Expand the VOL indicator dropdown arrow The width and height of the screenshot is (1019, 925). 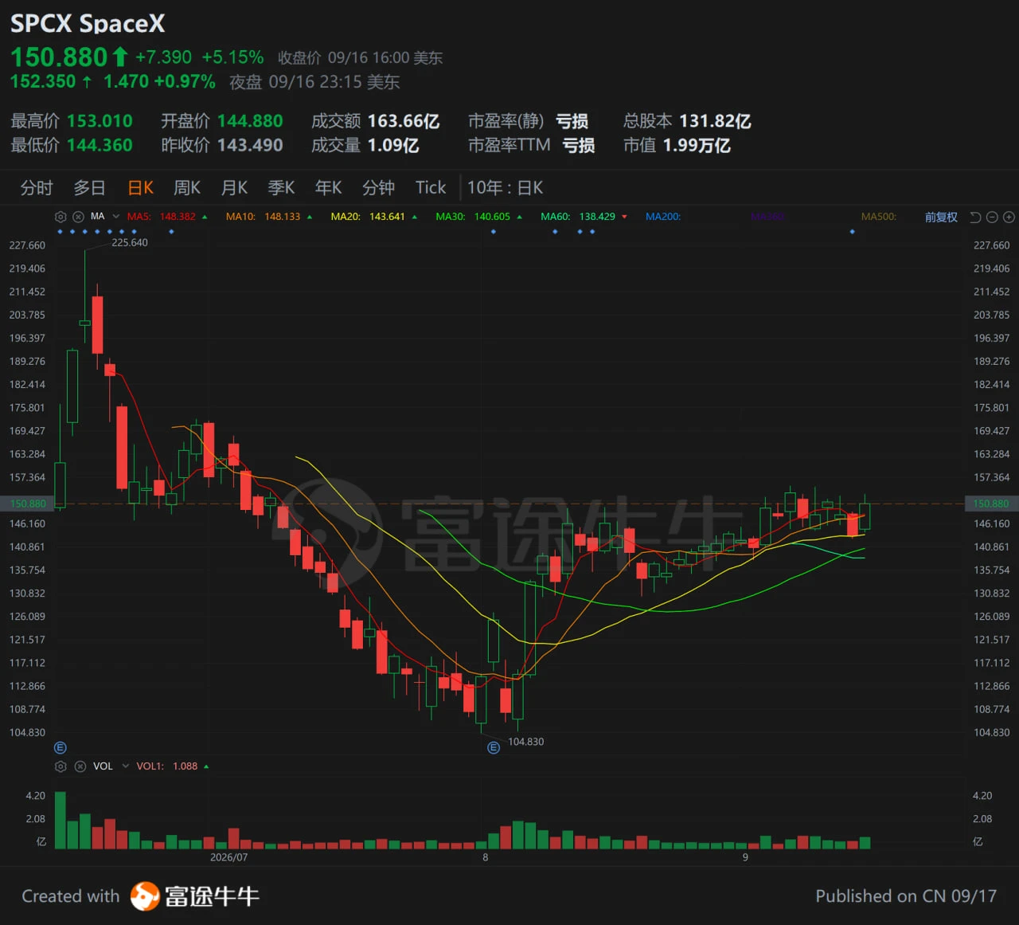click(125, 766)
